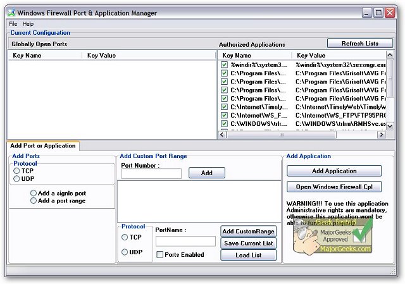Select TCP in custom port range protocol
This screenshot has width=405, height=284.
pos(125,237)
